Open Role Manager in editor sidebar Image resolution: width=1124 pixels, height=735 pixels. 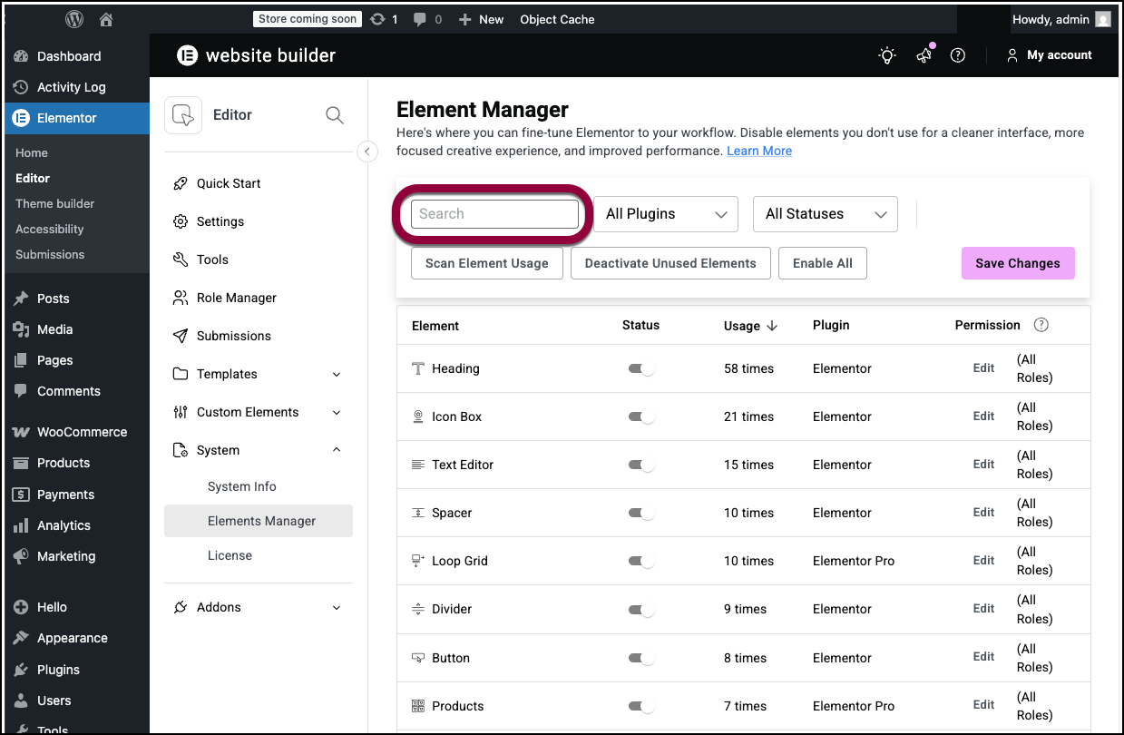(x=236, y=298)
